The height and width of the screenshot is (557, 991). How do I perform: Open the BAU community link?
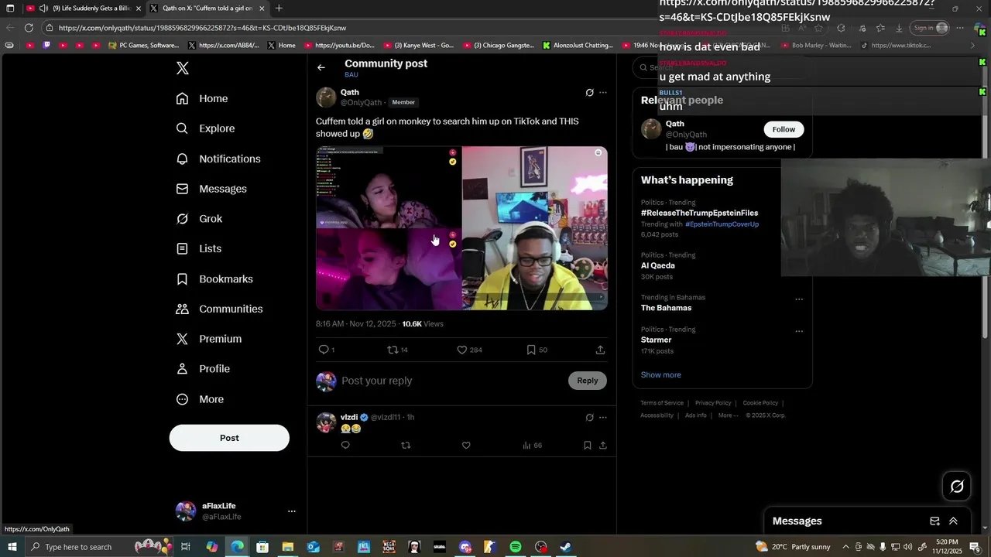[x=351, y=75]
